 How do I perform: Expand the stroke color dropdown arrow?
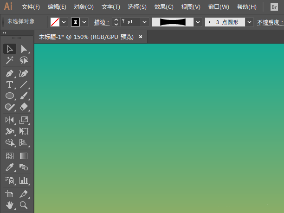click(x=84, y=22)
